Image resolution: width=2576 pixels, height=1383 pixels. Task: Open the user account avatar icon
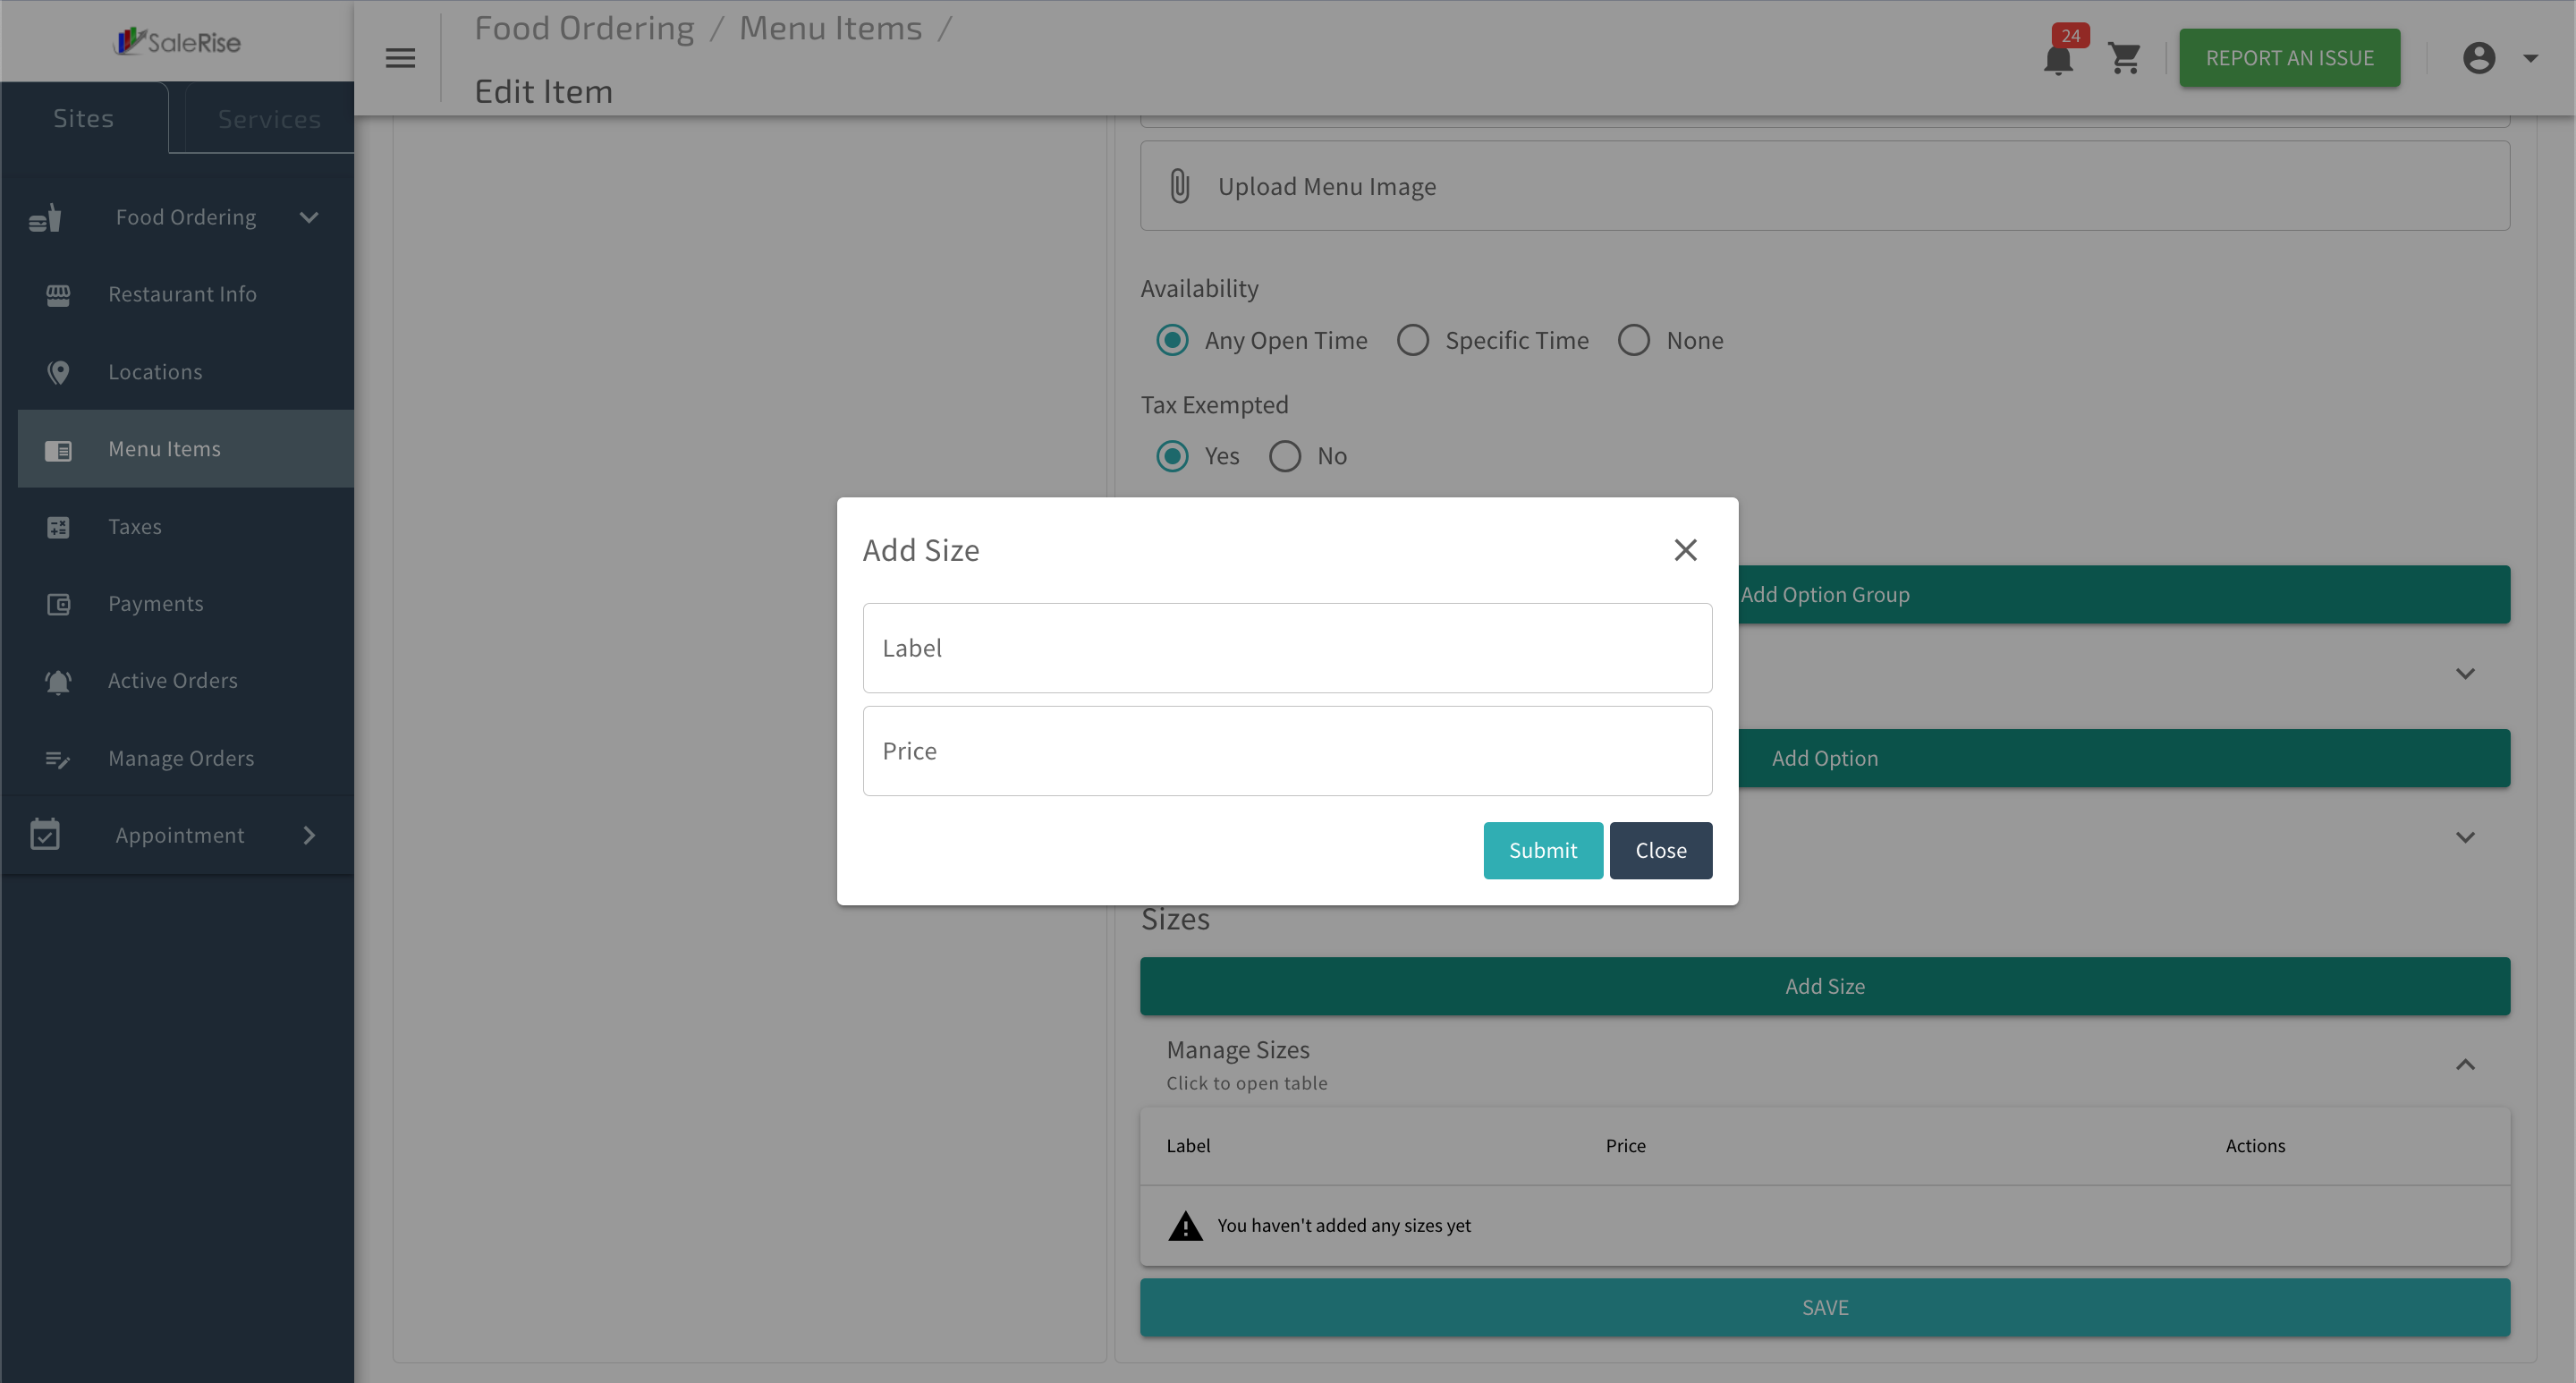click(x=2479, y=58)
